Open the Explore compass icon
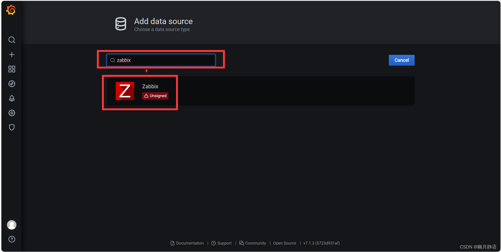501x252 pixels. point(12,84)
